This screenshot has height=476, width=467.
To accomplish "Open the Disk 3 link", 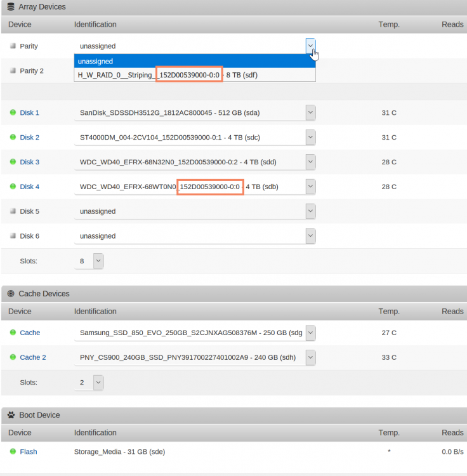I will pyautogui.click(x=29, y=162).
